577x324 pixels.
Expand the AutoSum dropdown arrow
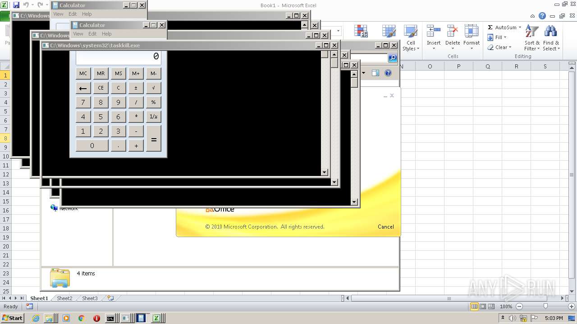point(520,27)
